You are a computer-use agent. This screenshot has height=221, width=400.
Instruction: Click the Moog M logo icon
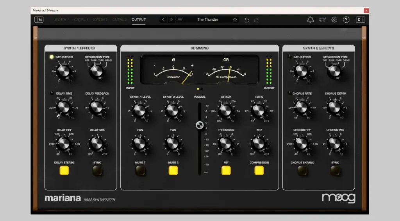[x=39, y=20]
